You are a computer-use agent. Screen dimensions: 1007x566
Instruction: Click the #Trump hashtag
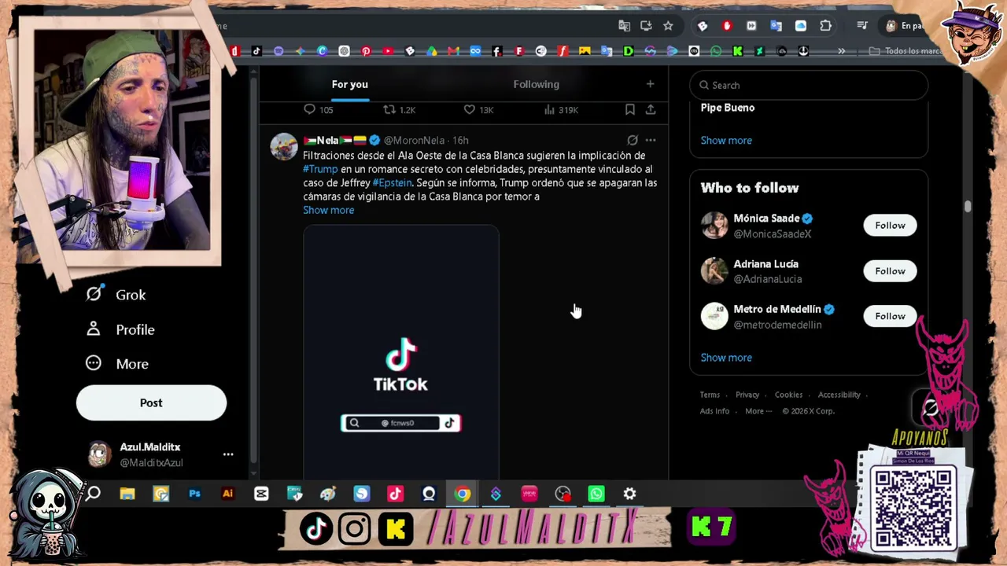(x=320, y=169)
